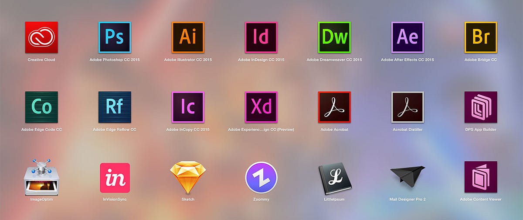This screenshot has height=220, width=523.
Task: Open the gray Acrobat Distiller icon
Action: click(x=408, y=107)
